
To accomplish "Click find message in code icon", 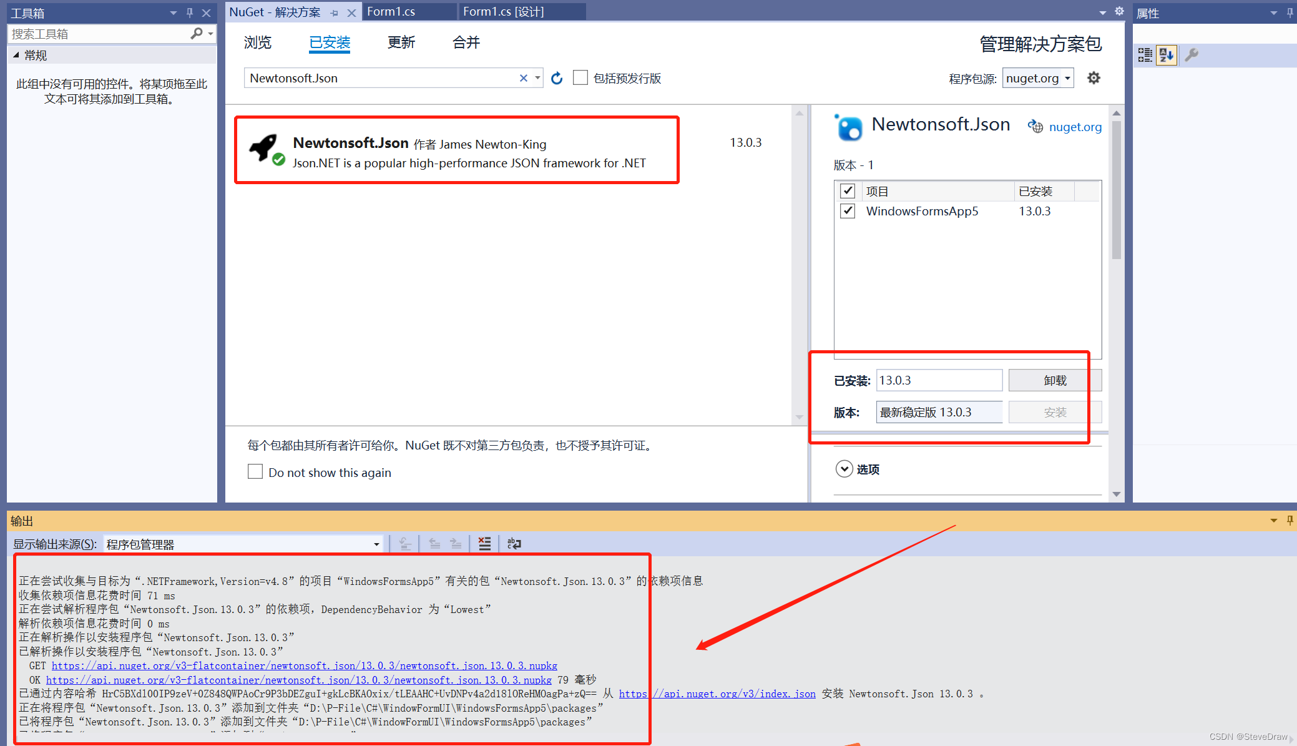I will click(x=405, y=544).
